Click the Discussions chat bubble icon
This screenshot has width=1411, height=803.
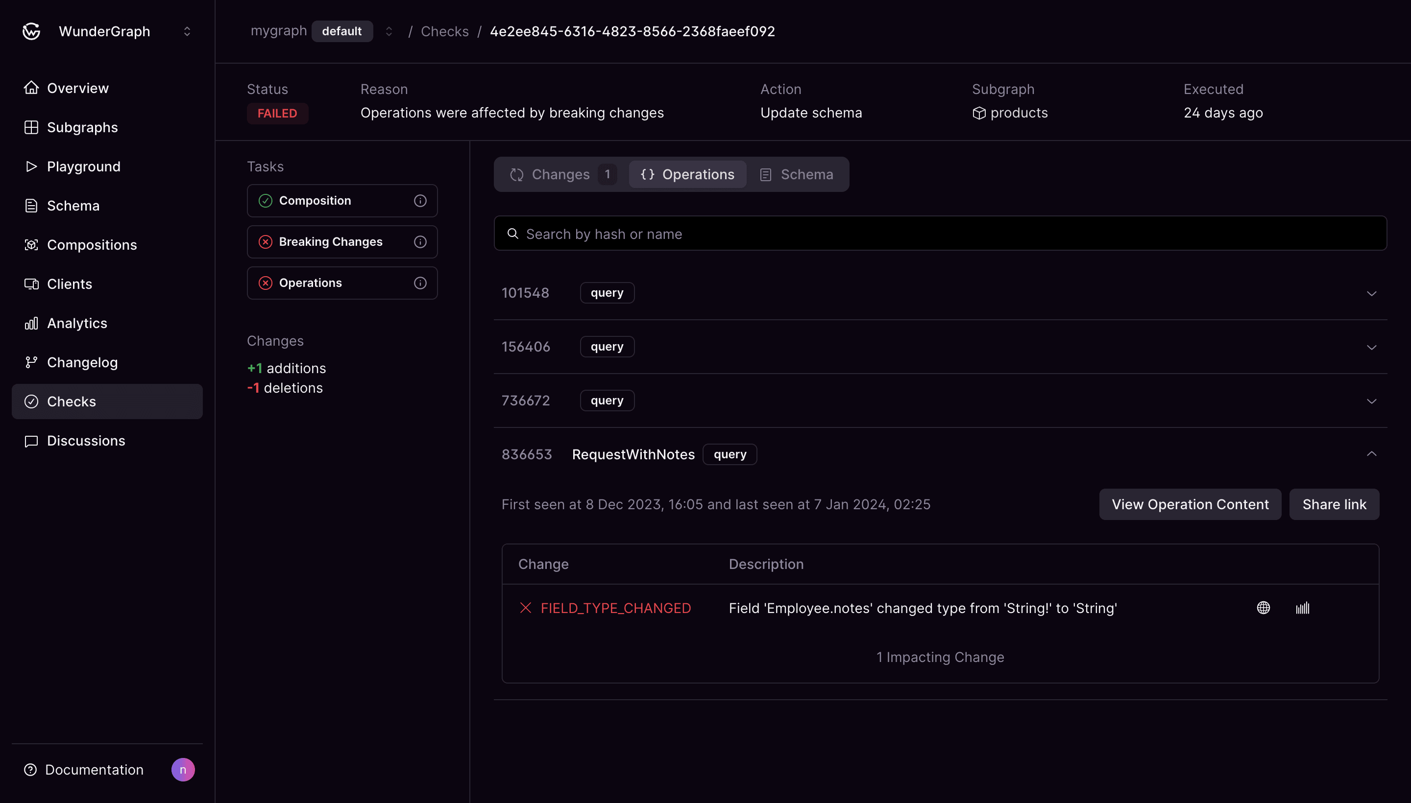[31, 441]
